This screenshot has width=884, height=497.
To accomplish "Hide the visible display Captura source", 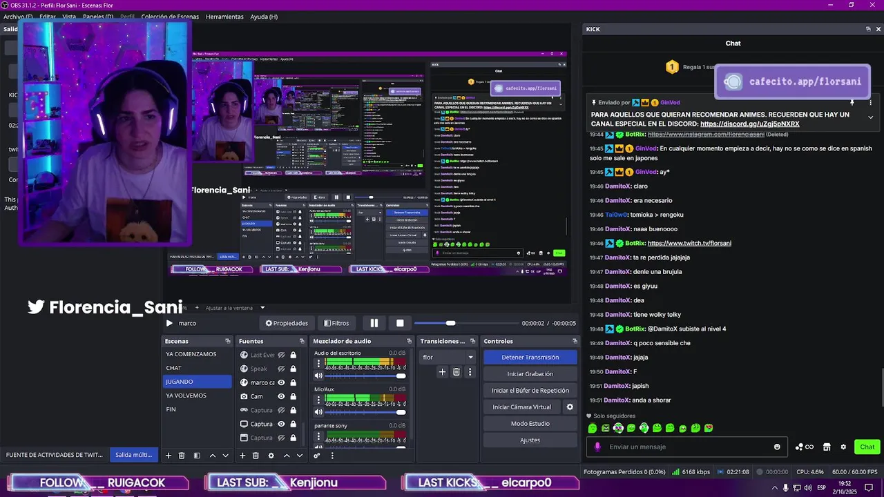I will point(281,424).
